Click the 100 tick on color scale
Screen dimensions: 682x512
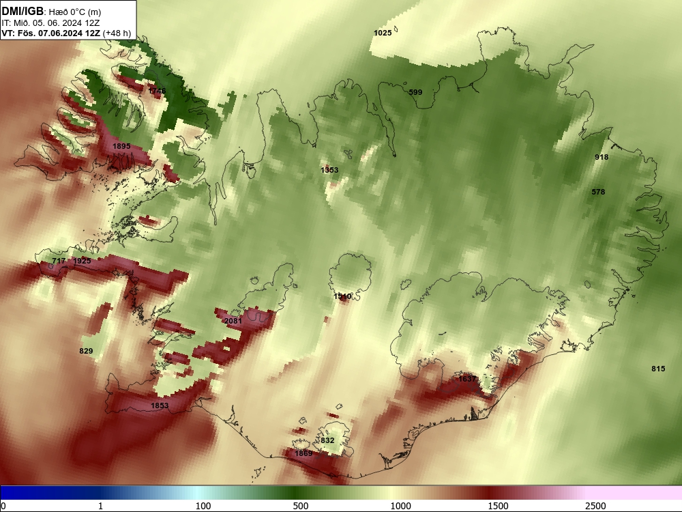(203, 505)
